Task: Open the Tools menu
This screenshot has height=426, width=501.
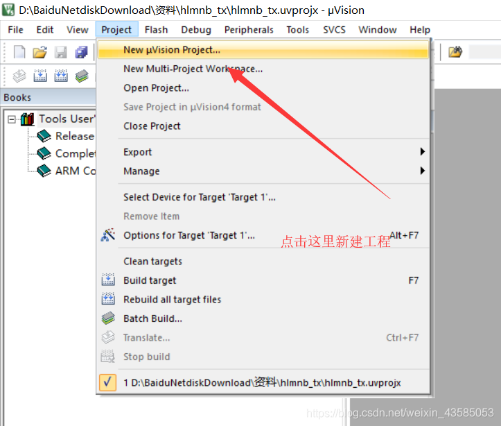Action: (x=298, y=30)
